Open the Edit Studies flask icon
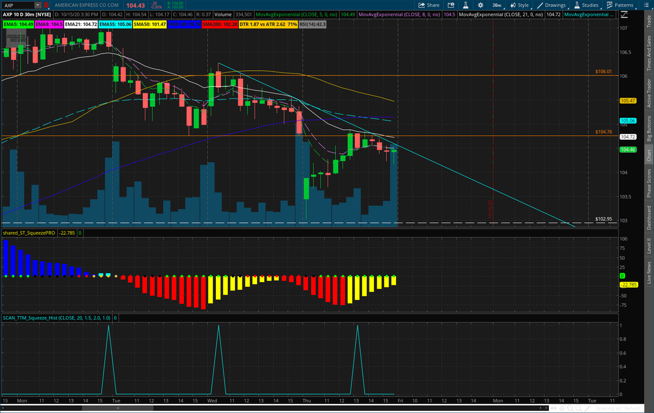This screenshot has width=654, height=413. click(465, 5)
